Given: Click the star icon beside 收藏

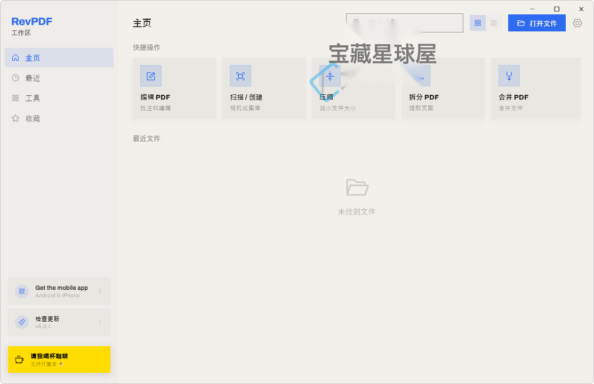Looking at the screenshot, I should [15, 118].
